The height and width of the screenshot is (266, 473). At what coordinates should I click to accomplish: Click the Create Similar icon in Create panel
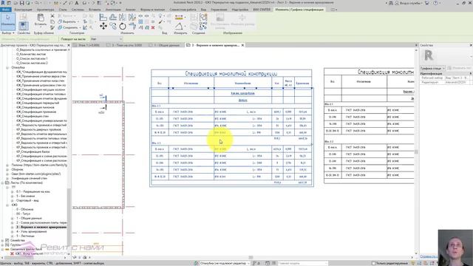[x=203, y=27]
